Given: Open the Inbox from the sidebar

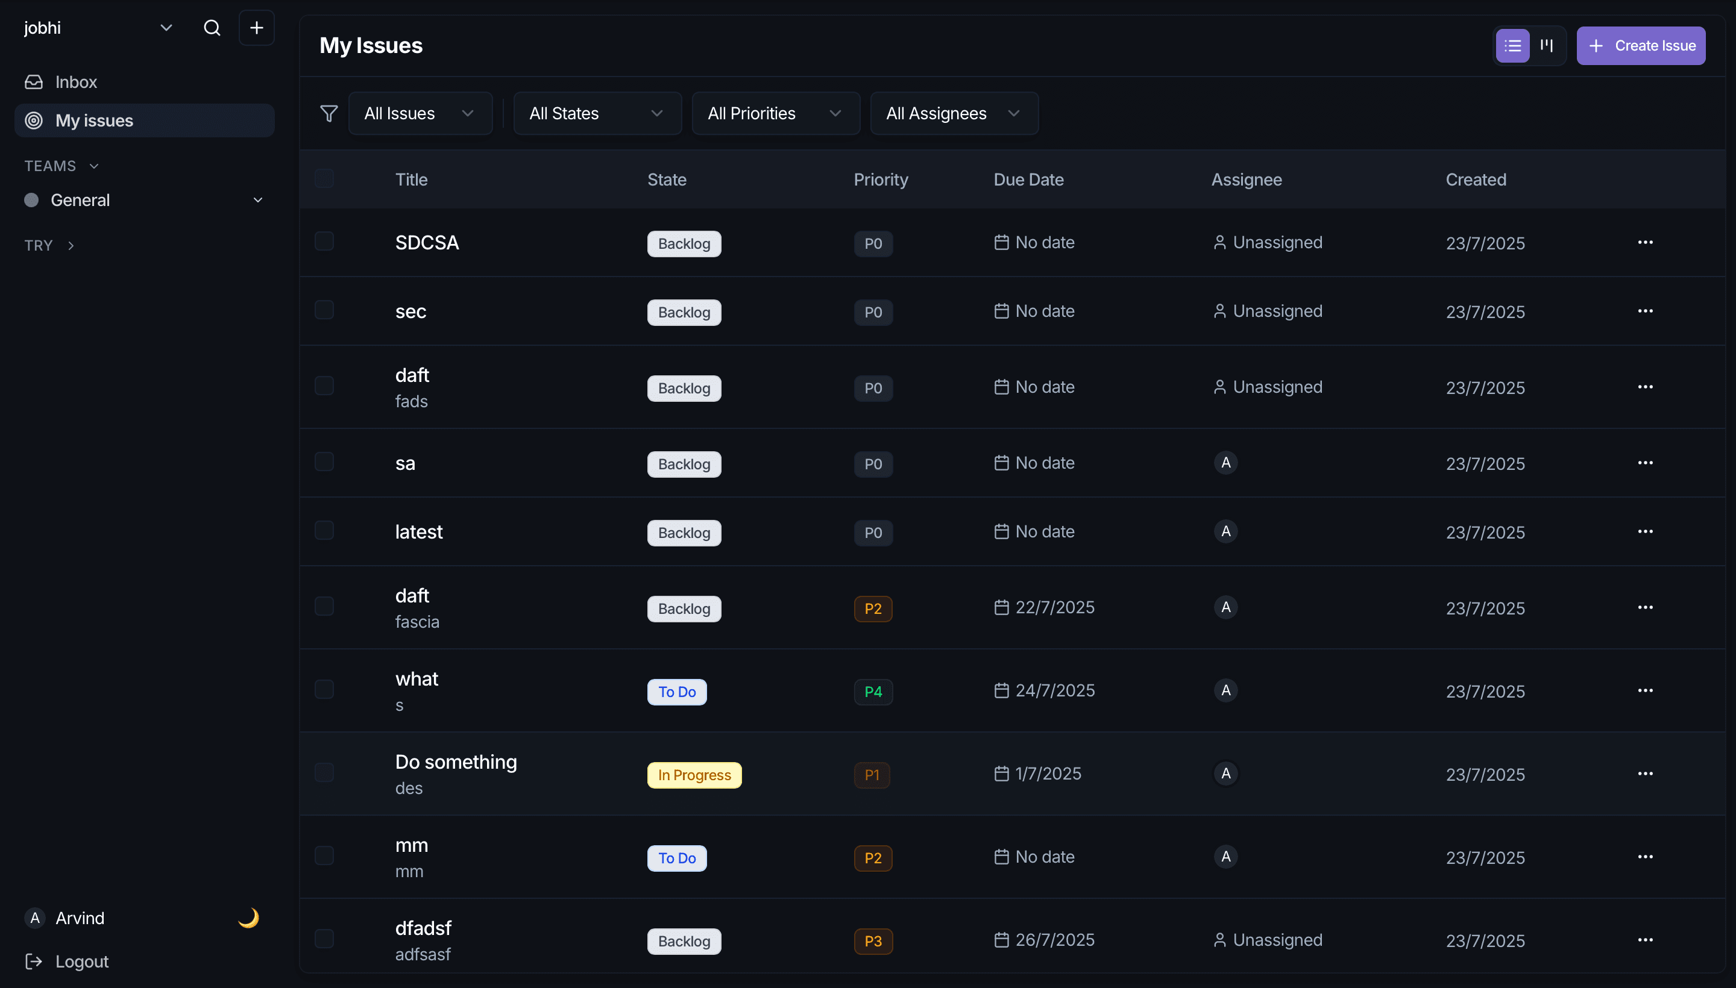Looking at the screenshot, I should (x=76, y=81).
